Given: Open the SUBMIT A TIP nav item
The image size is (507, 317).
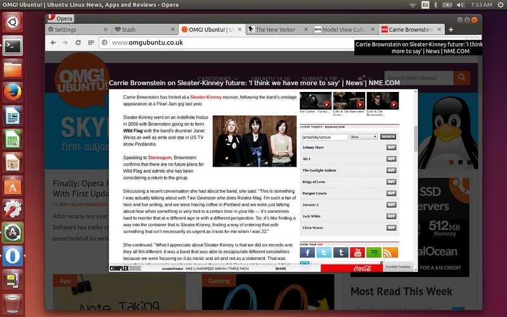Looking at the screenshot, I should pos(323,79).
